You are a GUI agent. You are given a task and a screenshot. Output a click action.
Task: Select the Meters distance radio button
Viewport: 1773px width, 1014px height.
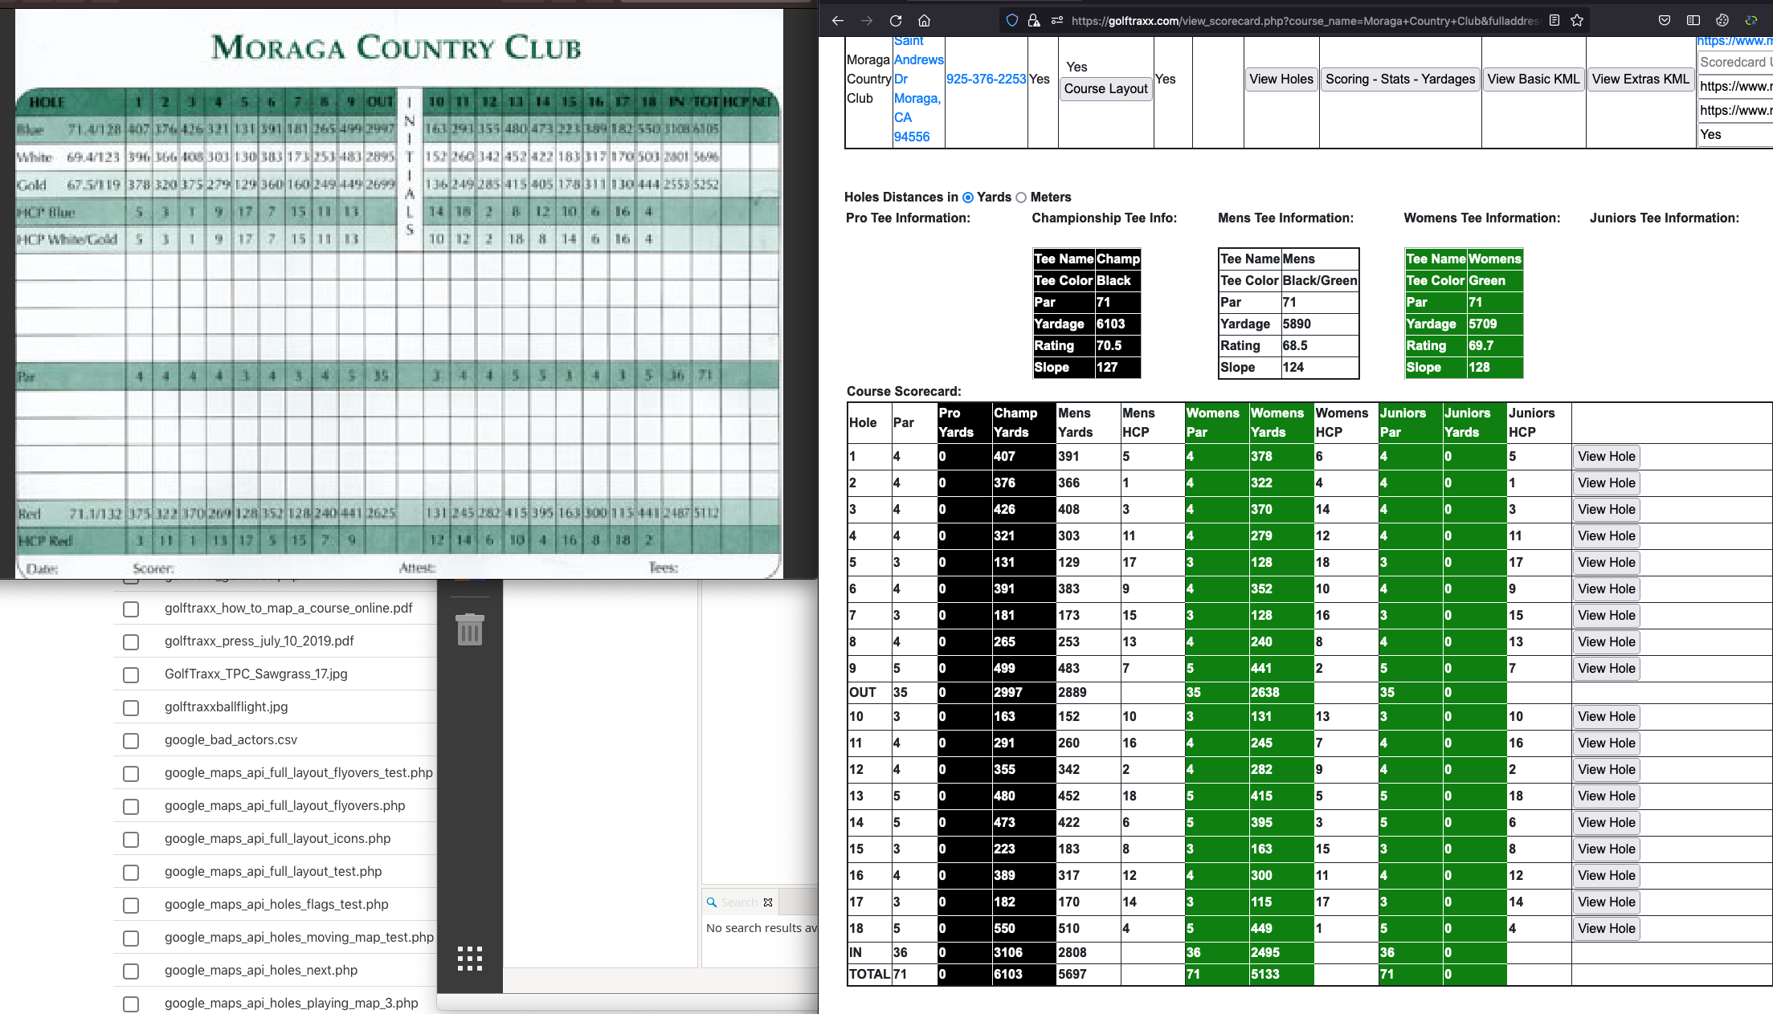(1021, 198)
